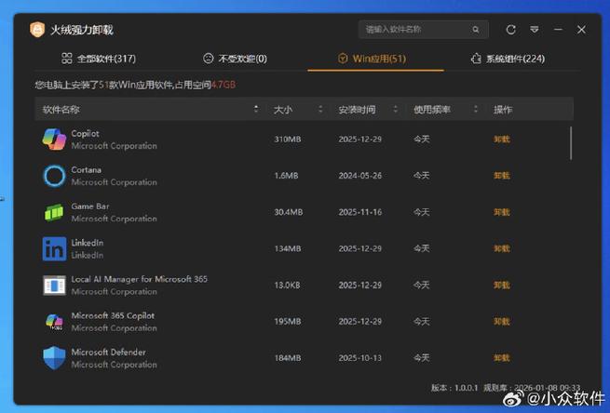Open the 系统组件(224) tab
This screenshot has height=413, width=610.
click(508, 59)
